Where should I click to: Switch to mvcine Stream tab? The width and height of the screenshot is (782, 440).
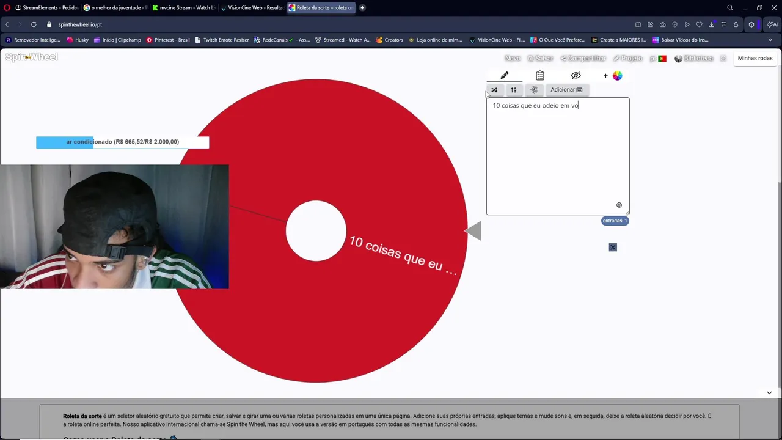[x=183, y=7]
